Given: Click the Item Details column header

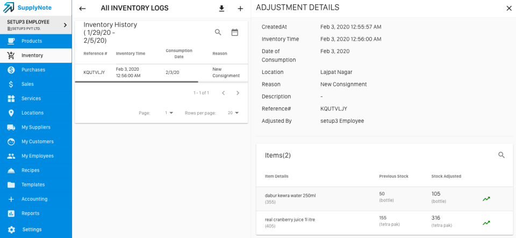Looking at the screenshot, I should click(x=276, y=176).
